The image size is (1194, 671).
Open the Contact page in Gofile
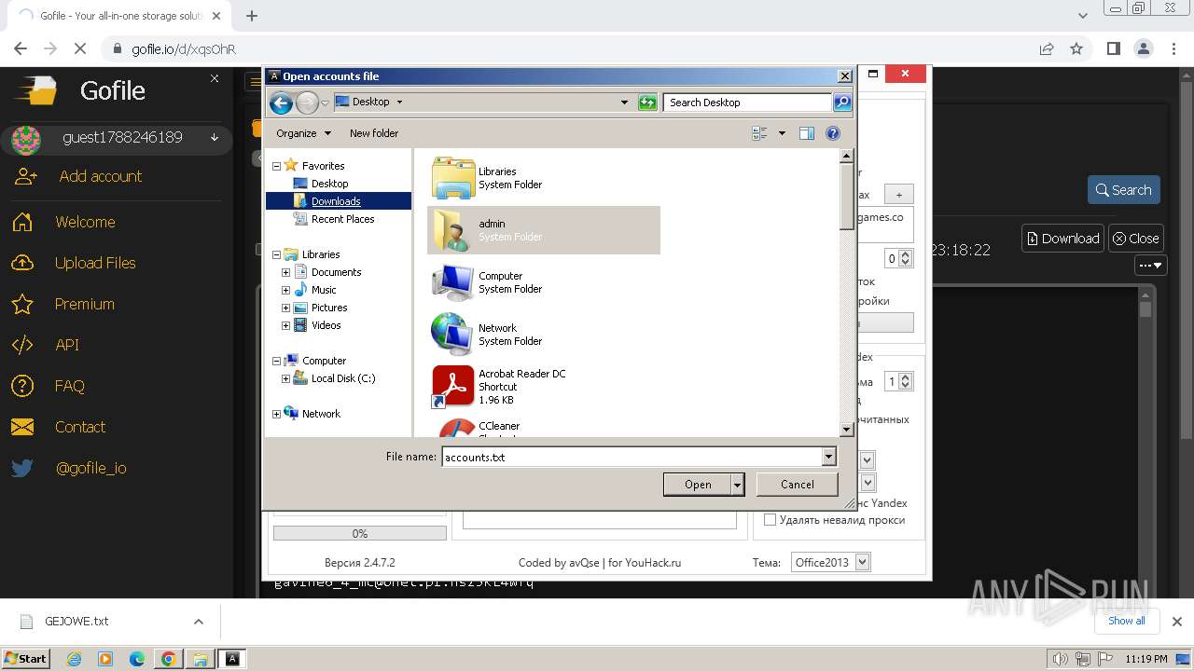(79, 427)
